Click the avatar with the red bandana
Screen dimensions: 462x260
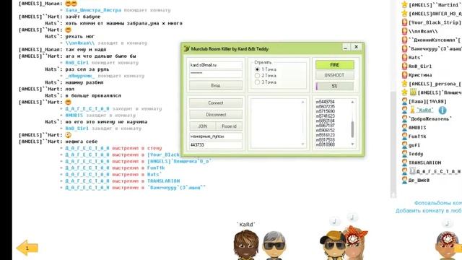(x=357, y=243)
